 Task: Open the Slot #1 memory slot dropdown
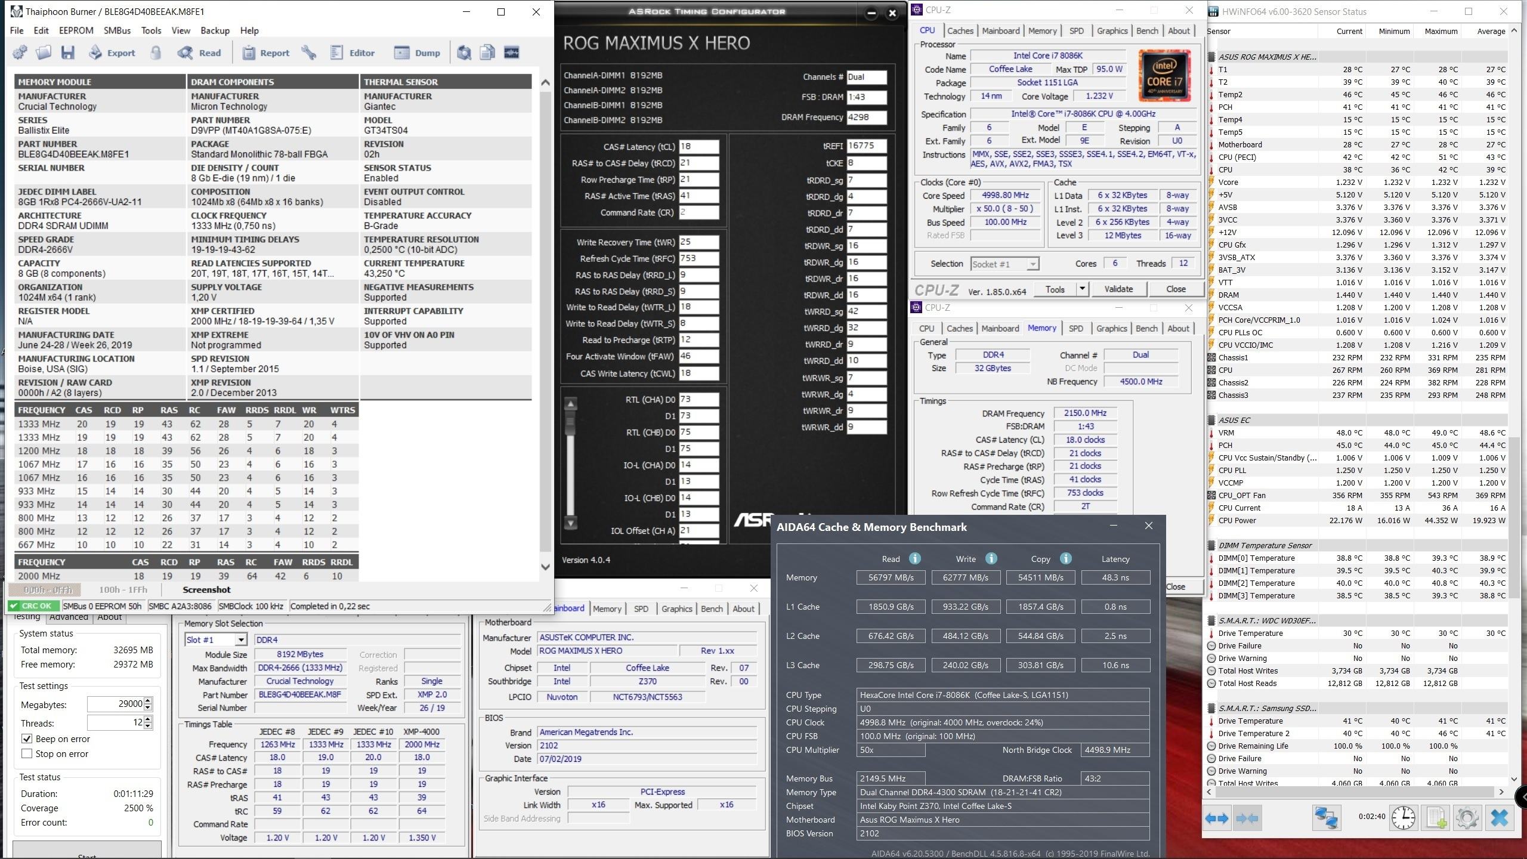(x=241, y=639)
